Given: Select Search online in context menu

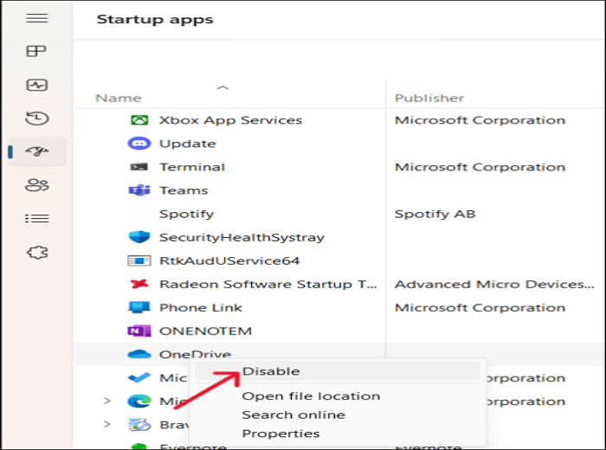Looking at the screenshot, I should [293, 415].
